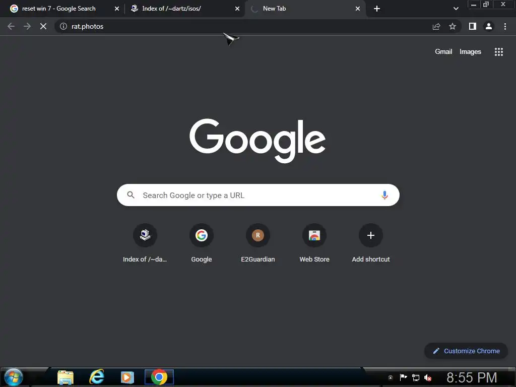
Task: Expand the tab search dropdown
Action: pyautogui.click(x=456, y=9)
